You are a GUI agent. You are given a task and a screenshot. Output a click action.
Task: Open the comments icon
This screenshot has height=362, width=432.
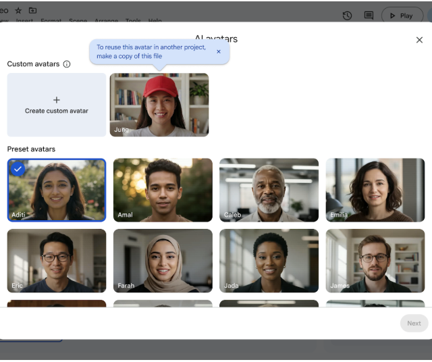coord(369,15)
